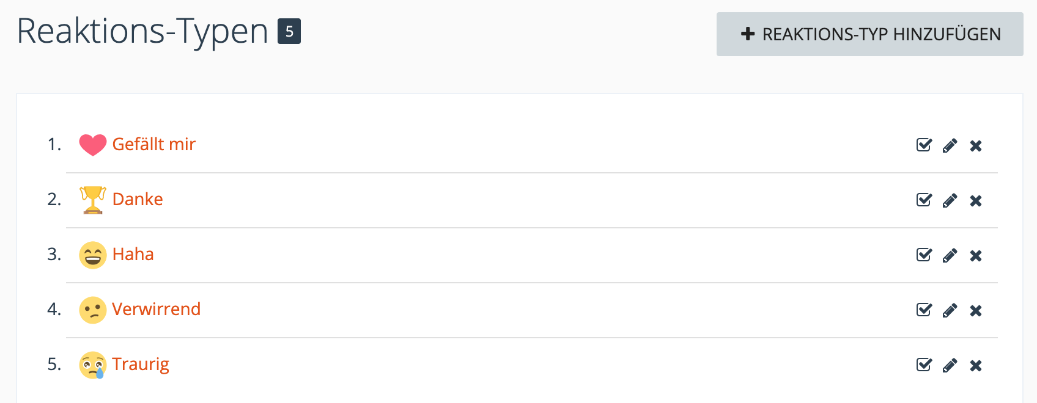Toggle the Traurig reaction checkbox
The width and height of the screenshot is (1037, 403).
click(924, 365)
